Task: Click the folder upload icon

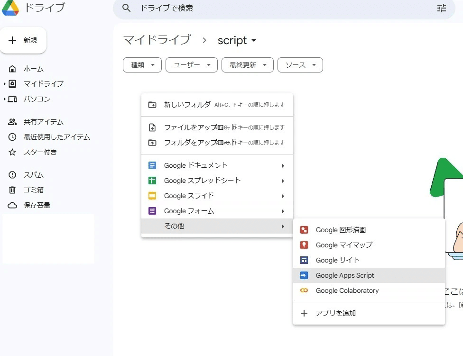Action: 152,143
